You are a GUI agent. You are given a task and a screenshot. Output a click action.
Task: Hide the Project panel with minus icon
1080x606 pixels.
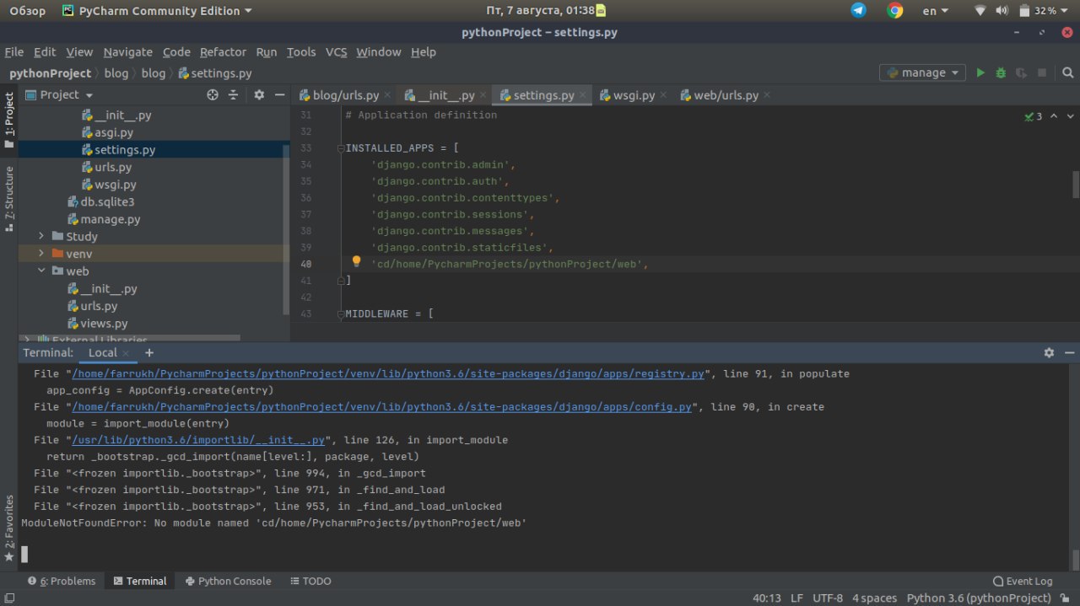[280, 95]
